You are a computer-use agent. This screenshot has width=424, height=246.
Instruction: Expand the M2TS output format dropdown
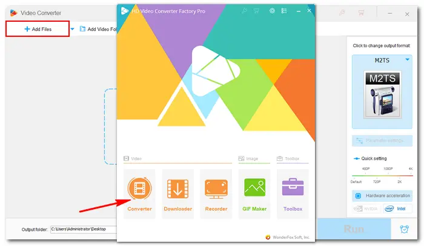[x=407, y=60]
